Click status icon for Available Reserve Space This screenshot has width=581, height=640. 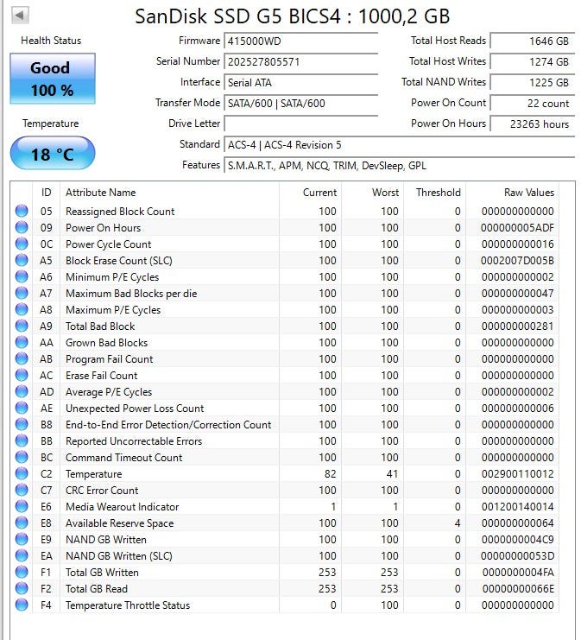[22, 523]
